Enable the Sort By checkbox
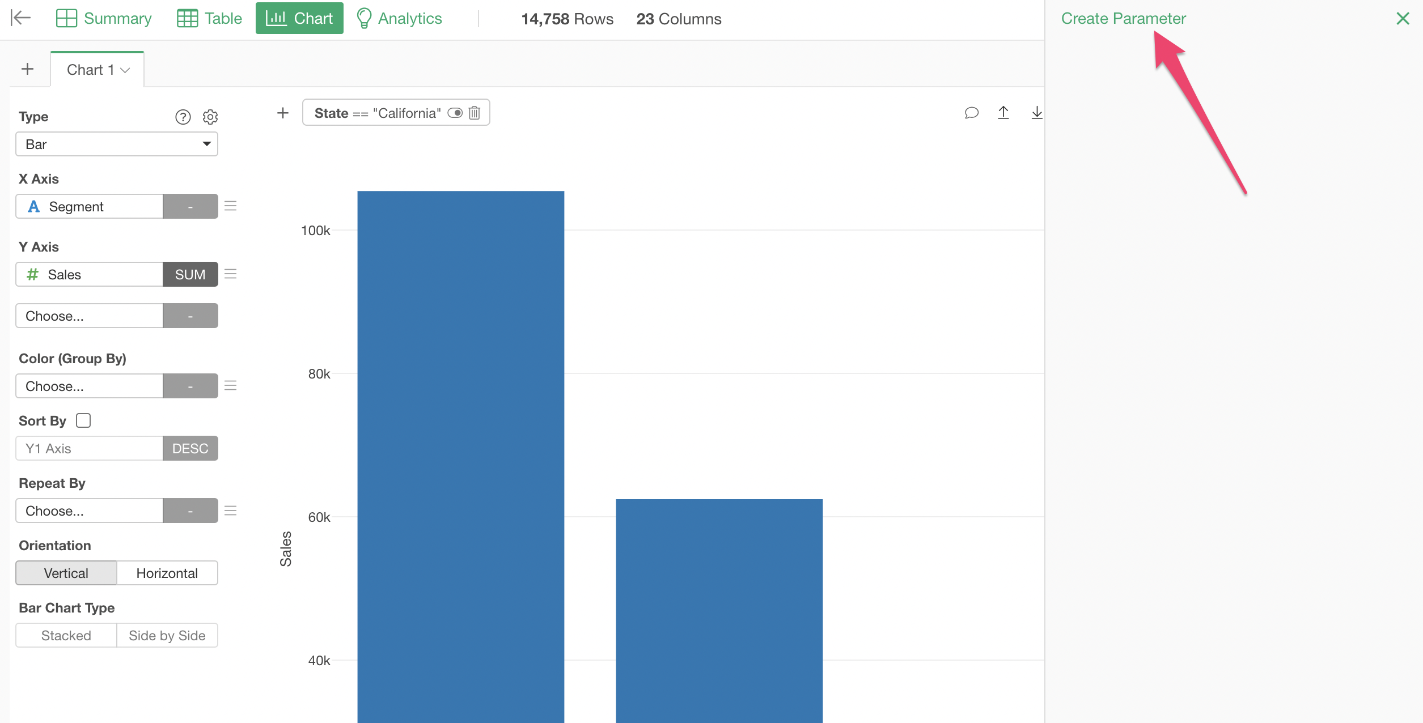1423x723 pixels. coord(83,420)
